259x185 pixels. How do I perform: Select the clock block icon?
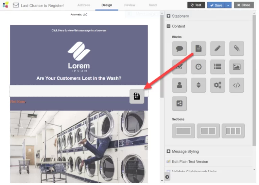click(x=199, y=67)
